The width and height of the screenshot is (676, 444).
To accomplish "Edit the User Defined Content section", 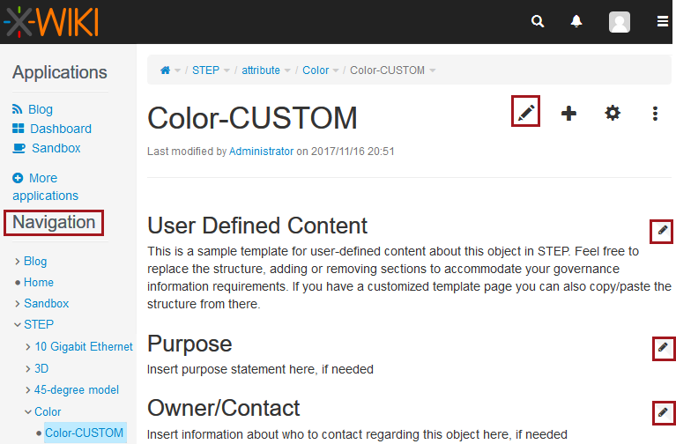I will [663, 231].
